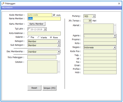Click the Pelanggan title bar icon

tap(3, 3)
